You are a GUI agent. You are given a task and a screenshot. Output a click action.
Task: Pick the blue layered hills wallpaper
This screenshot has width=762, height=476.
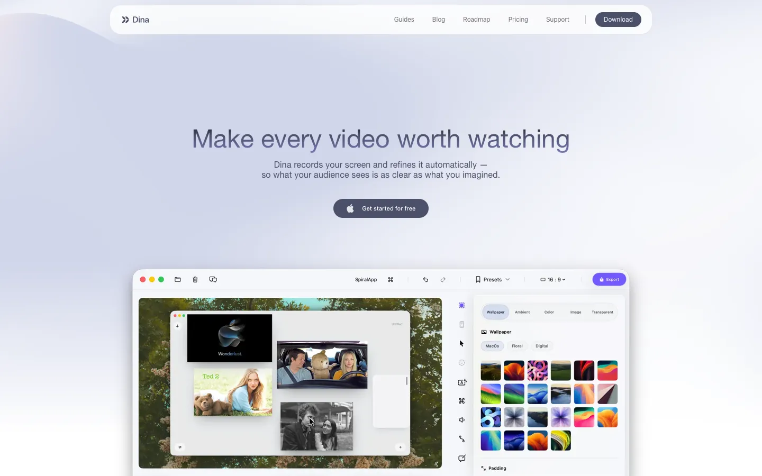(537, 394)
